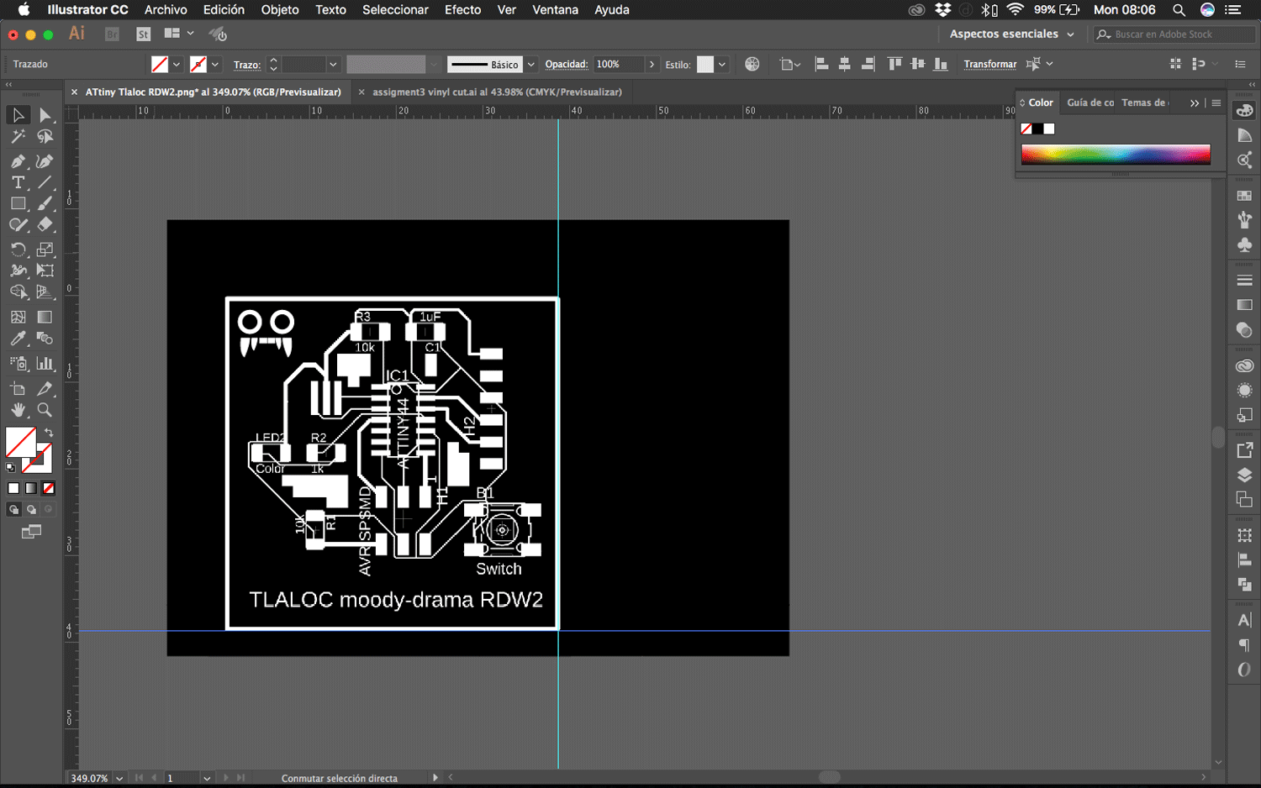
Task: Open the Swatches panel icon
Action: [x=1245, y=196]
